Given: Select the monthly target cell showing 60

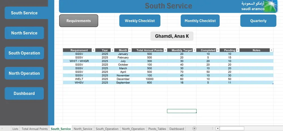Looking at the screenshot, I should point(182,79).
